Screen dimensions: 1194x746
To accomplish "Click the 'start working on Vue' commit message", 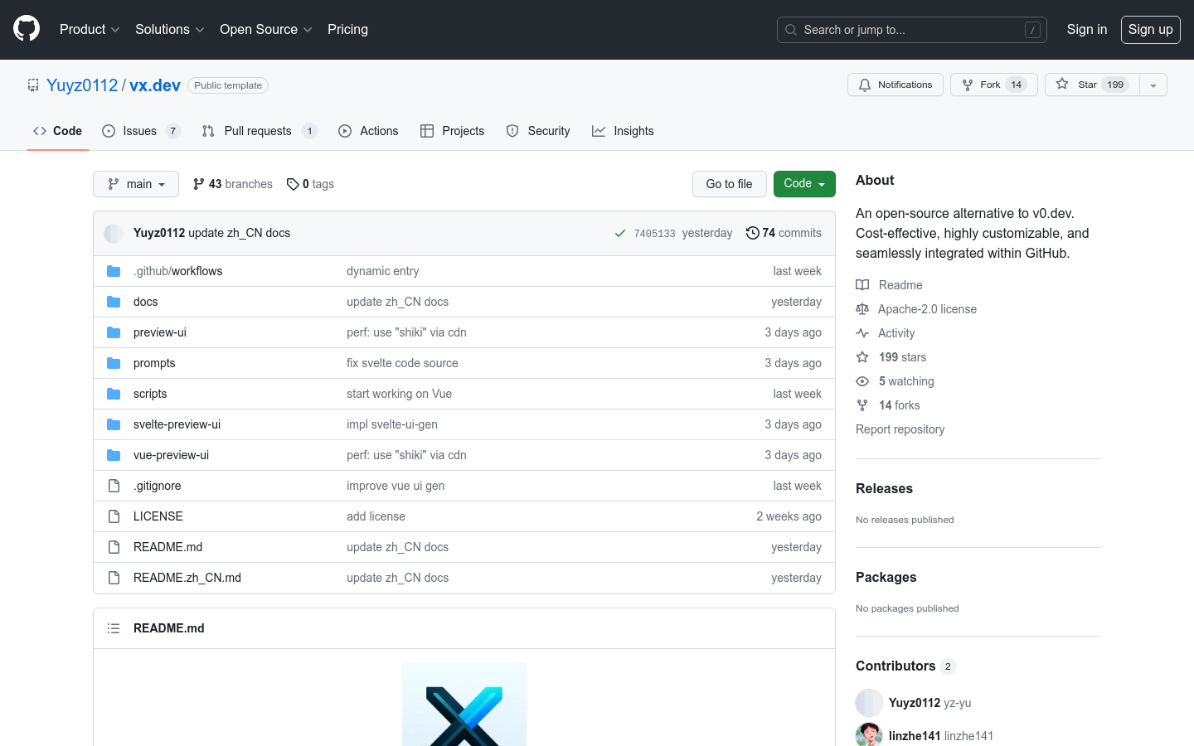I will pos(399,394).
